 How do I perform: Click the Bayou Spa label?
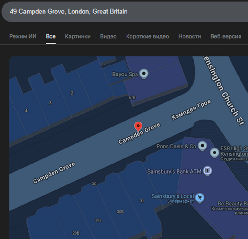(125, 74)
